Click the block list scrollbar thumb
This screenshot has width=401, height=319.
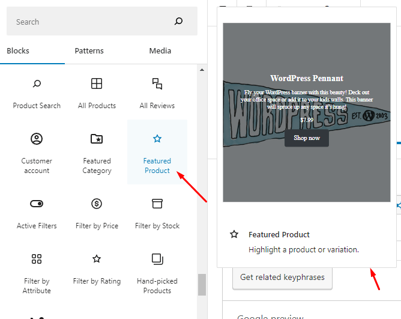click(202, 285)
